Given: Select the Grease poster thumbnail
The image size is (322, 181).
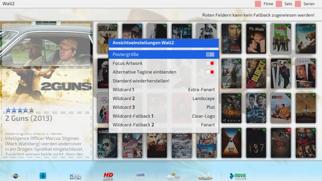Looking at the screenshot, I should 132,145.
